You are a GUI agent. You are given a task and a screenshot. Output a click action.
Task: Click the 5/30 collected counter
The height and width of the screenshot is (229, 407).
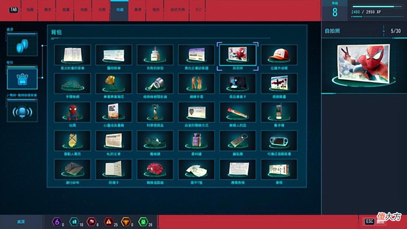click(x=396, y=31)
